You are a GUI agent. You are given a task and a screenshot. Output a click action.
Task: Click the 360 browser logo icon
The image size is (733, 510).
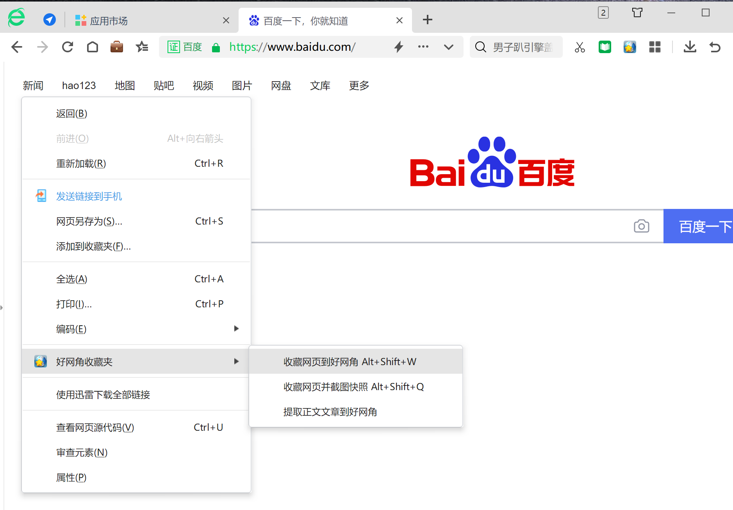[x=16, y=18]
